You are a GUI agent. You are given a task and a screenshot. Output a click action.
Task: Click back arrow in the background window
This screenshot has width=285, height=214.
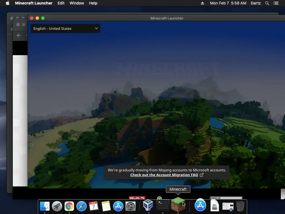[19, 35]
